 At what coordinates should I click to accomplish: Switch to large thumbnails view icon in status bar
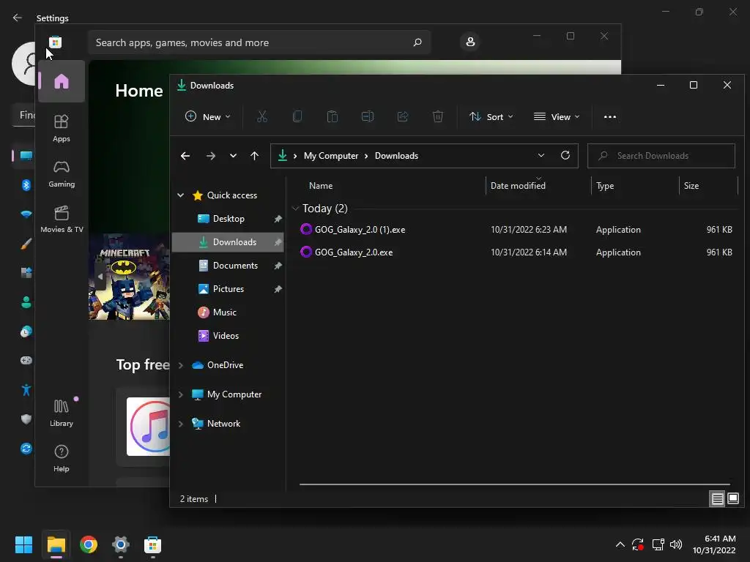732,499
